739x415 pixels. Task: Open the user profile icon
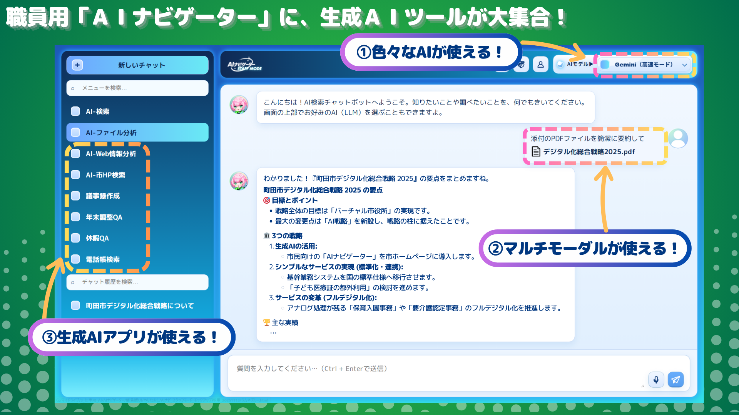540,65
